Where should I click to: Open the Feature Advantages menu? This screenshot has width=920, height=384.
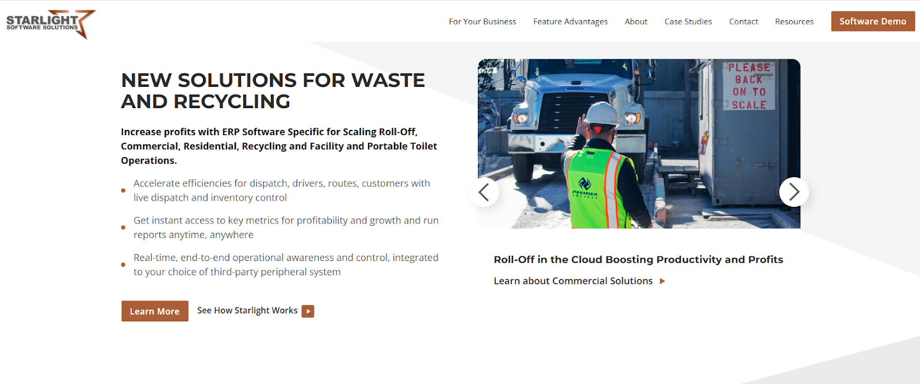pyautogui.click(x=570, y=22)
